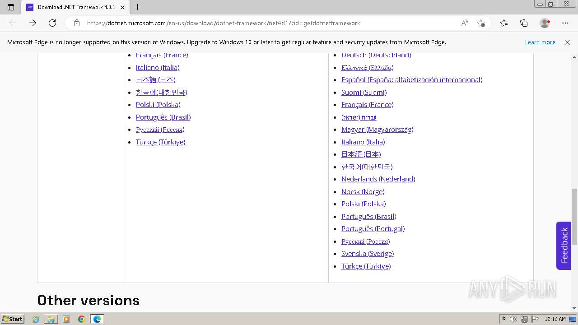Download left column Français (France) pack
Screen dimensions: 578x325
tap(162, 55)
